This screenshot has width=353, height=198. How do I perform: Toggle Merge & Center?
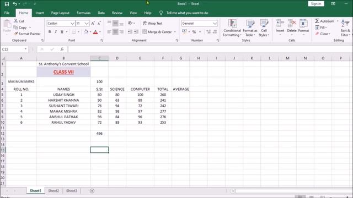point(157,32)
